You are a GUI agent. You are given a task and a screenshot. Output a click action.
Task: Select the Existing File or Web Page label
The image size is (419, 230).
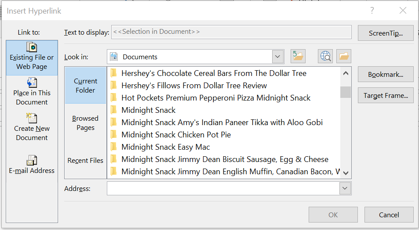pyautogui.click(x=32, y=62)
